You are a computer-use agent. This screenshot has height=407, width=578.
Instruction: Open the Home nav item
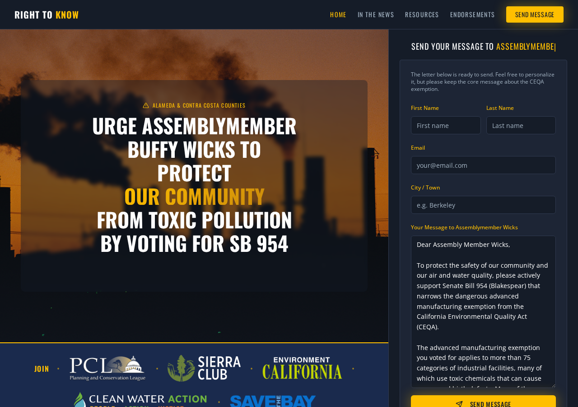338,14
